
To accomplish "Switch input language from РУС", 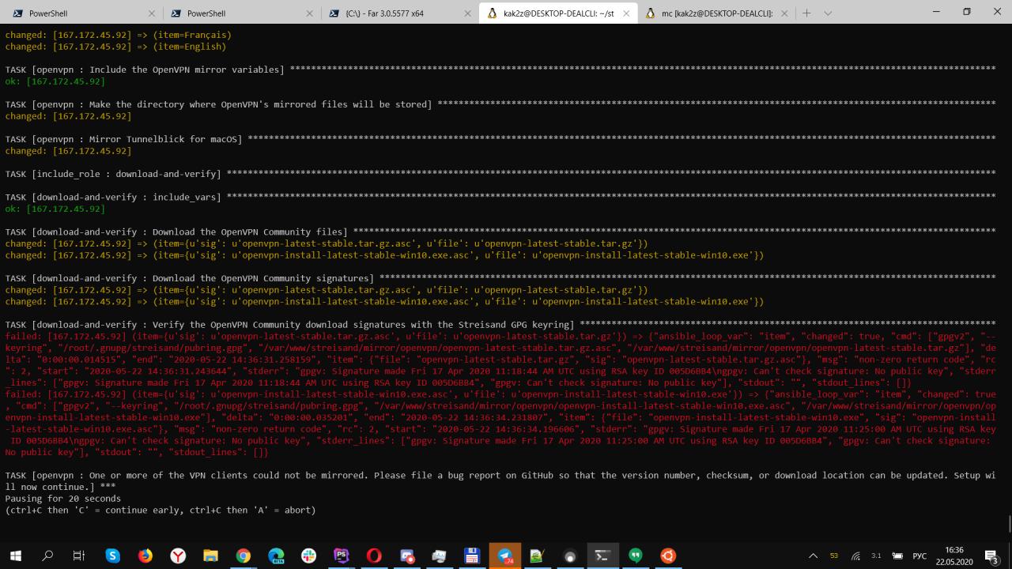I will (919, 556).
